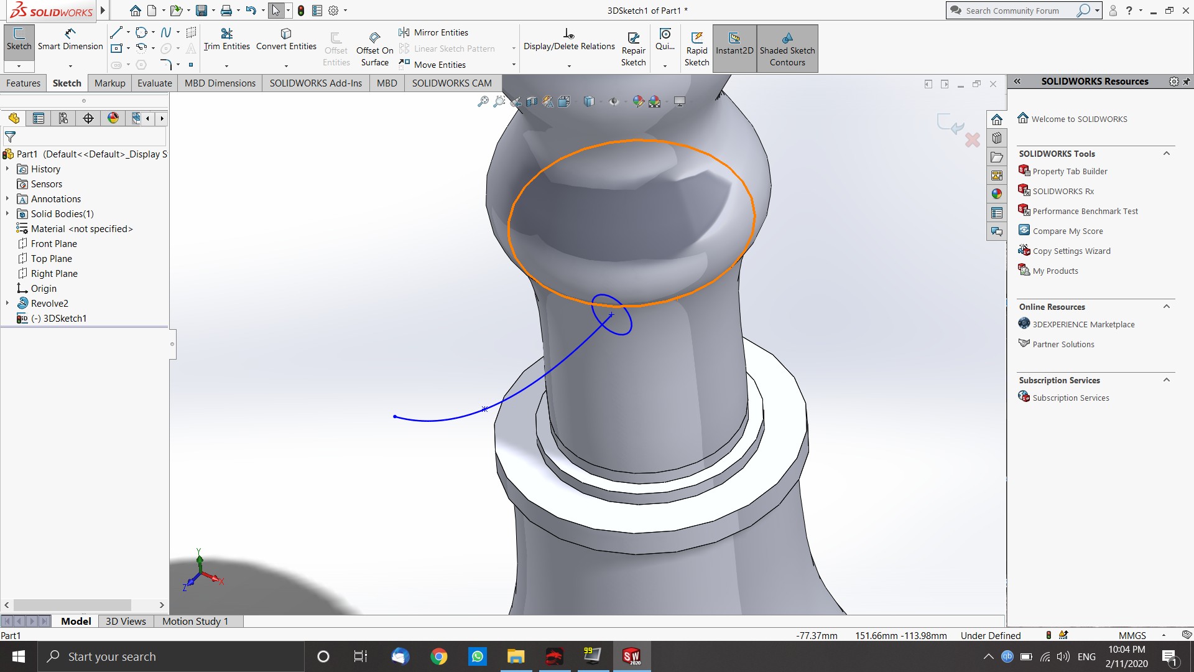Expand the Solid Bodies(1) folder
Image resolution: width=1194 pixels, height=672 pixels.
point(7,214)
